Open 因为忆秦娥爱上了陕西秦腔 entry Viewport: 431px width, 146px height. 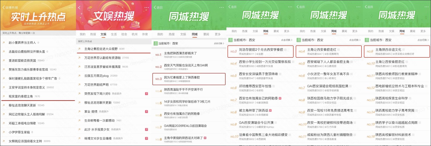(x=189, y=79)
